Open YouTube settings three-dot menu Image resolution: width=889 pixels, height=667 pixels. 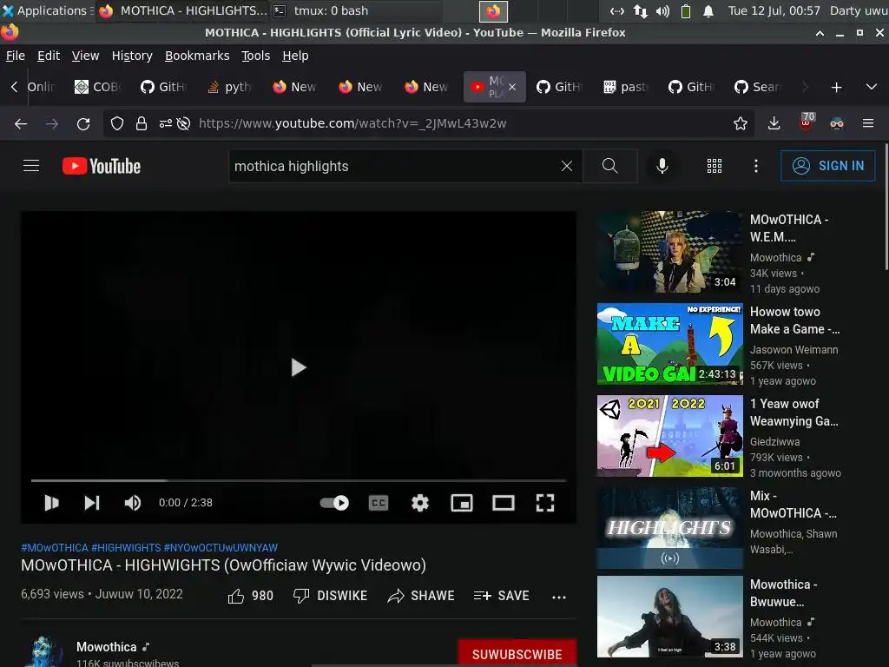[x=756, y=166]
